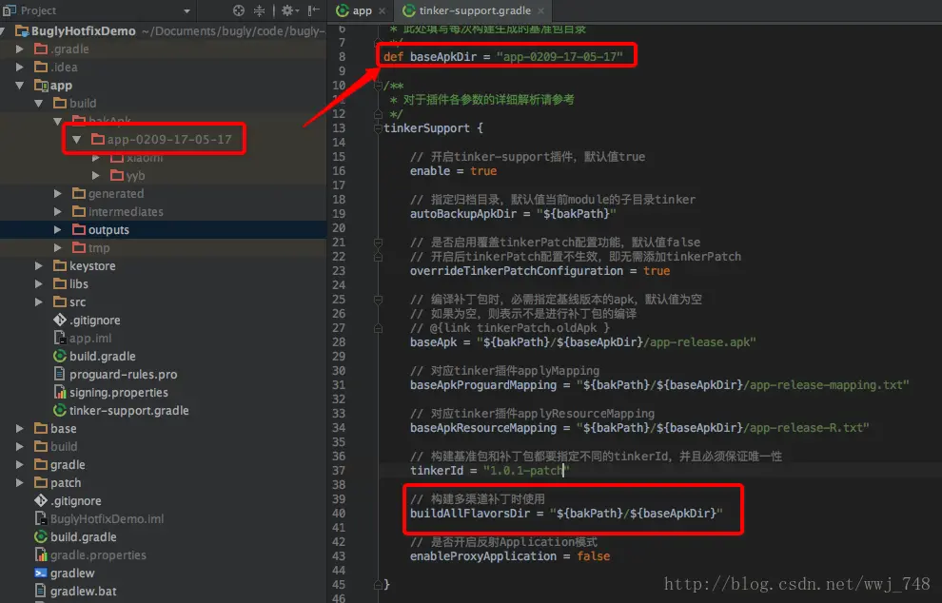The image size is (942, 603).
Task: Click the root .gitignore file icon
Action: (41, 500)
